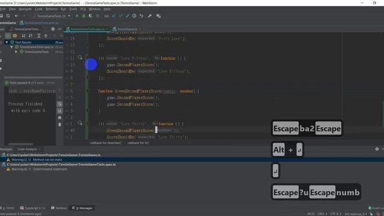Fold the GivenSecondPlayerScore function in gutter
Viewport: 384px width, 216px height.
[x=88, y=91]
